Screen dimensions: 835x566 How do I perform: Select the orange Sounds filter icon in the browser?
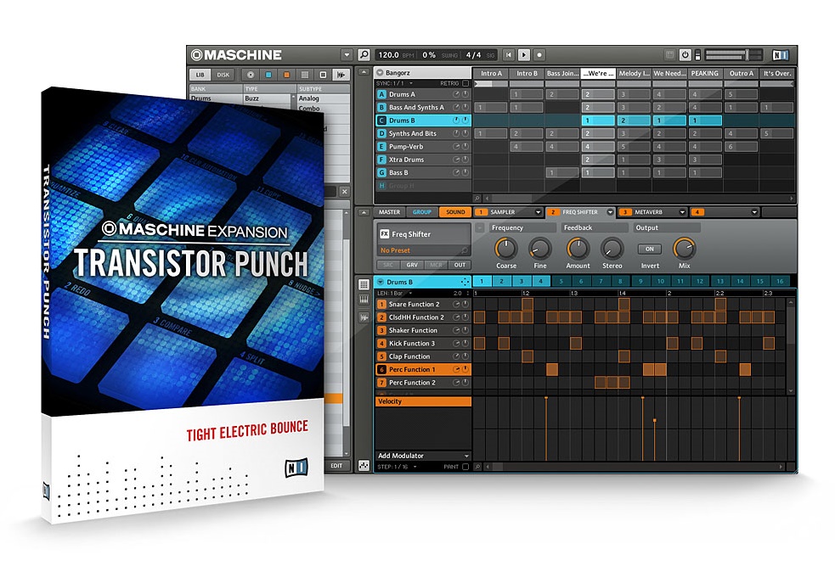click(286, 75)
